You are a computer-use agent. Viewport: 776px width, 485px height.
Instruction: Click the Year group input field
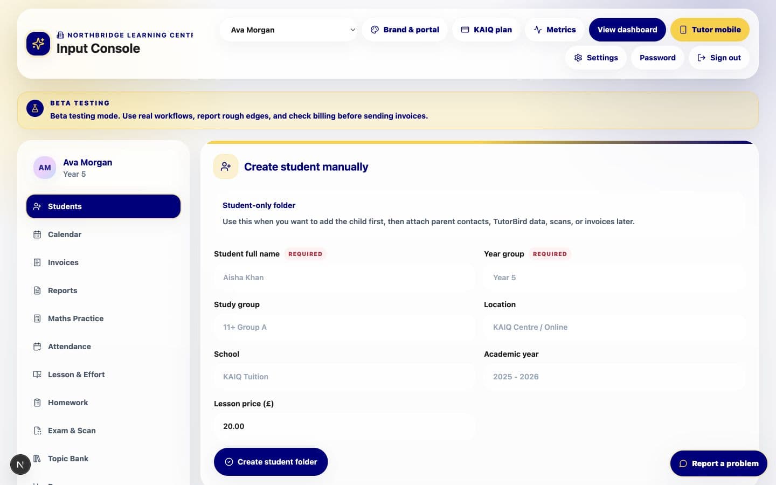614,278
